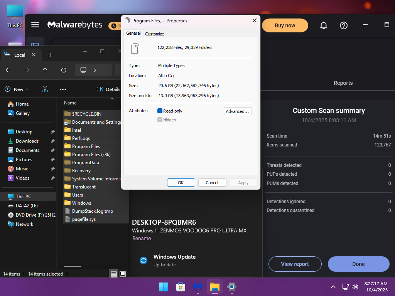Open DVD Drive (F:) in sidebar
The height and width of the screenshot is (296, 395).
(35, 215)
